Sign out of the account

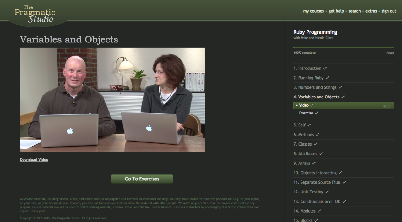[x=389, y=11]
